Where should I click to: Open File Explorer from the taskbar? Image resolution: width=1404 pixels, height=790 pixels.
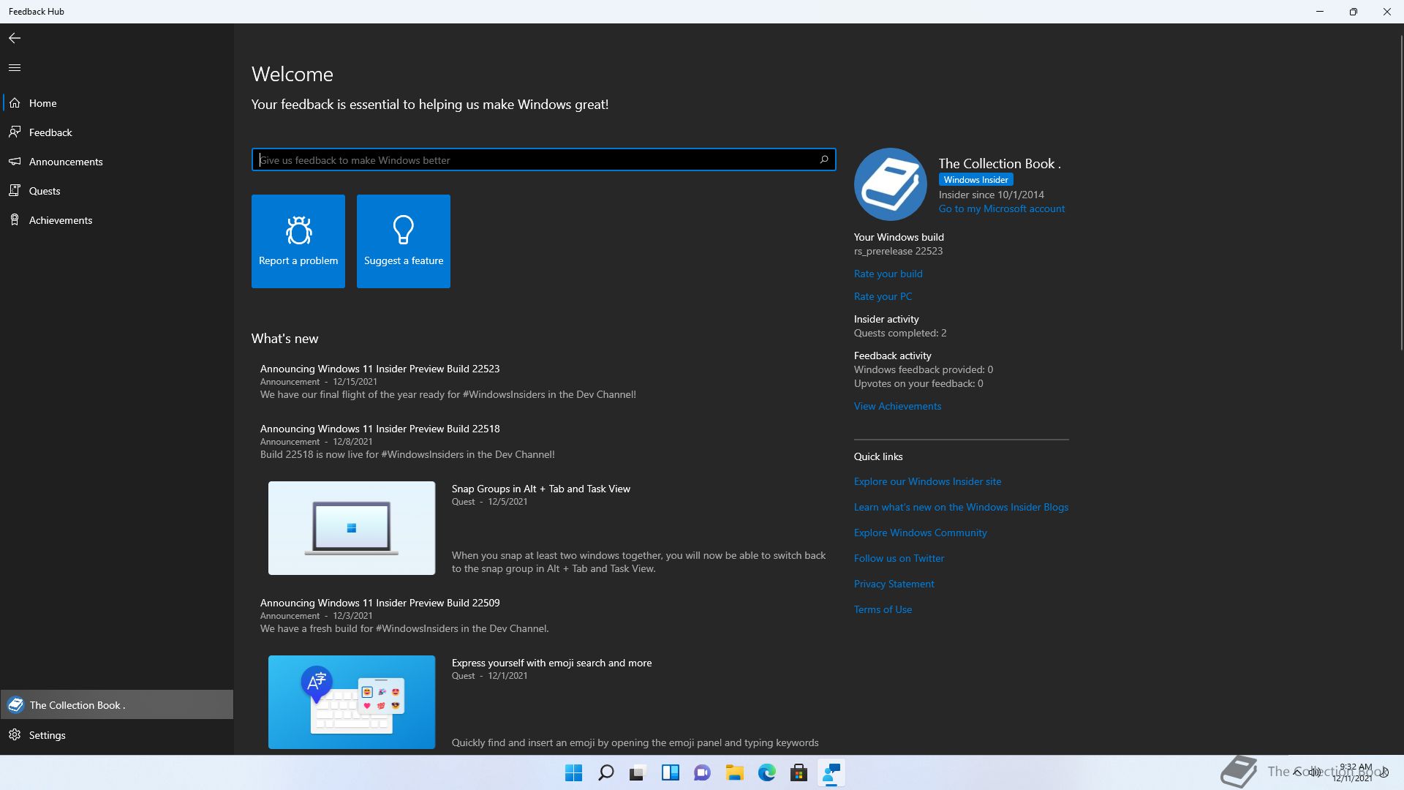point(734,772)
